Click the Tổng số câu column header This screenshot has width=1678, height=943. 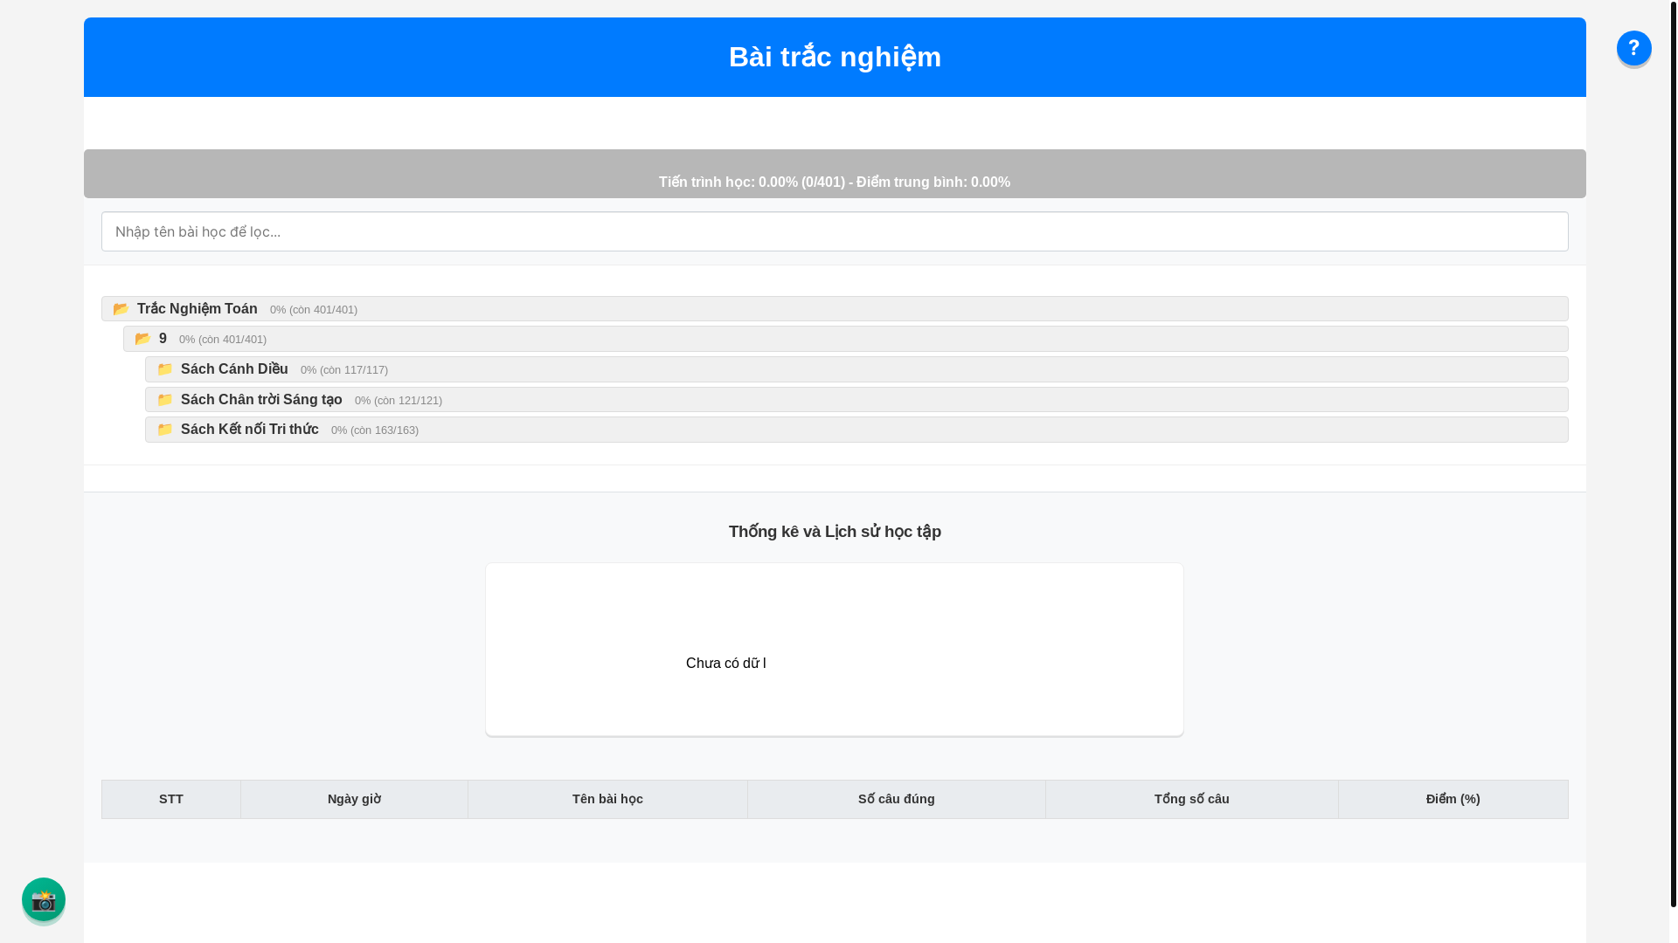1192,799
